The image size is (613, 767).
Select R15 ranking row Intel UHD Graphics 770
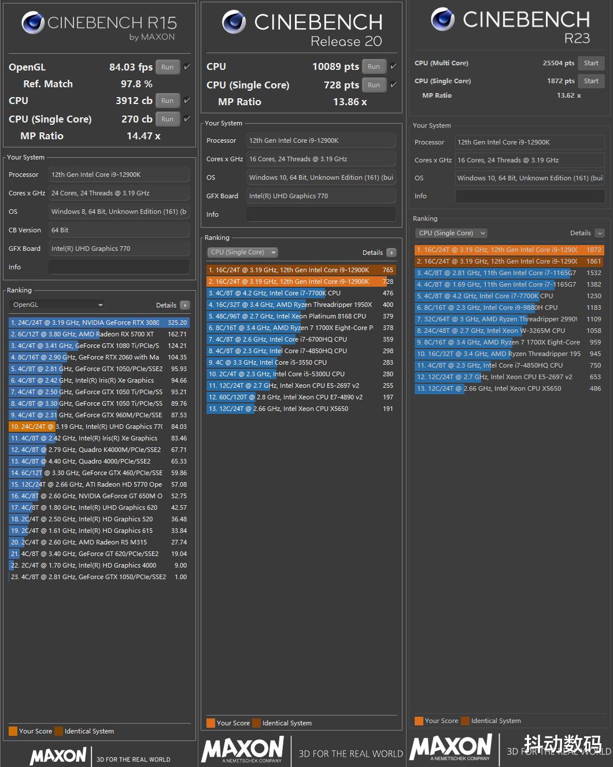(x=99, y=427)
